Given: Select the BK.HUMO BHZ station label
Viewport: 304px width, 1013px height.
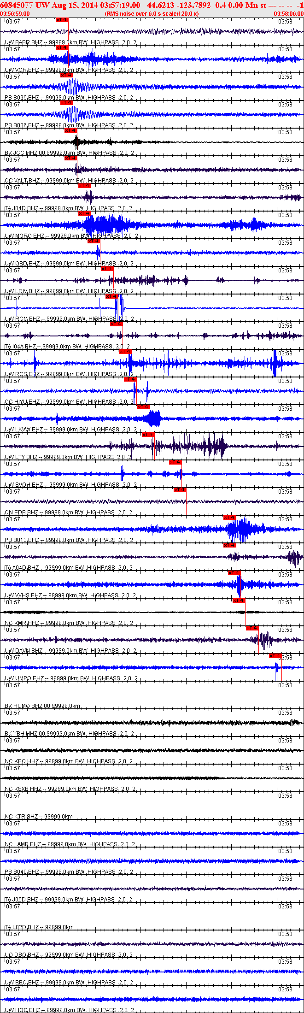Looking at the screenshot, I should click(x=42, y=706).
